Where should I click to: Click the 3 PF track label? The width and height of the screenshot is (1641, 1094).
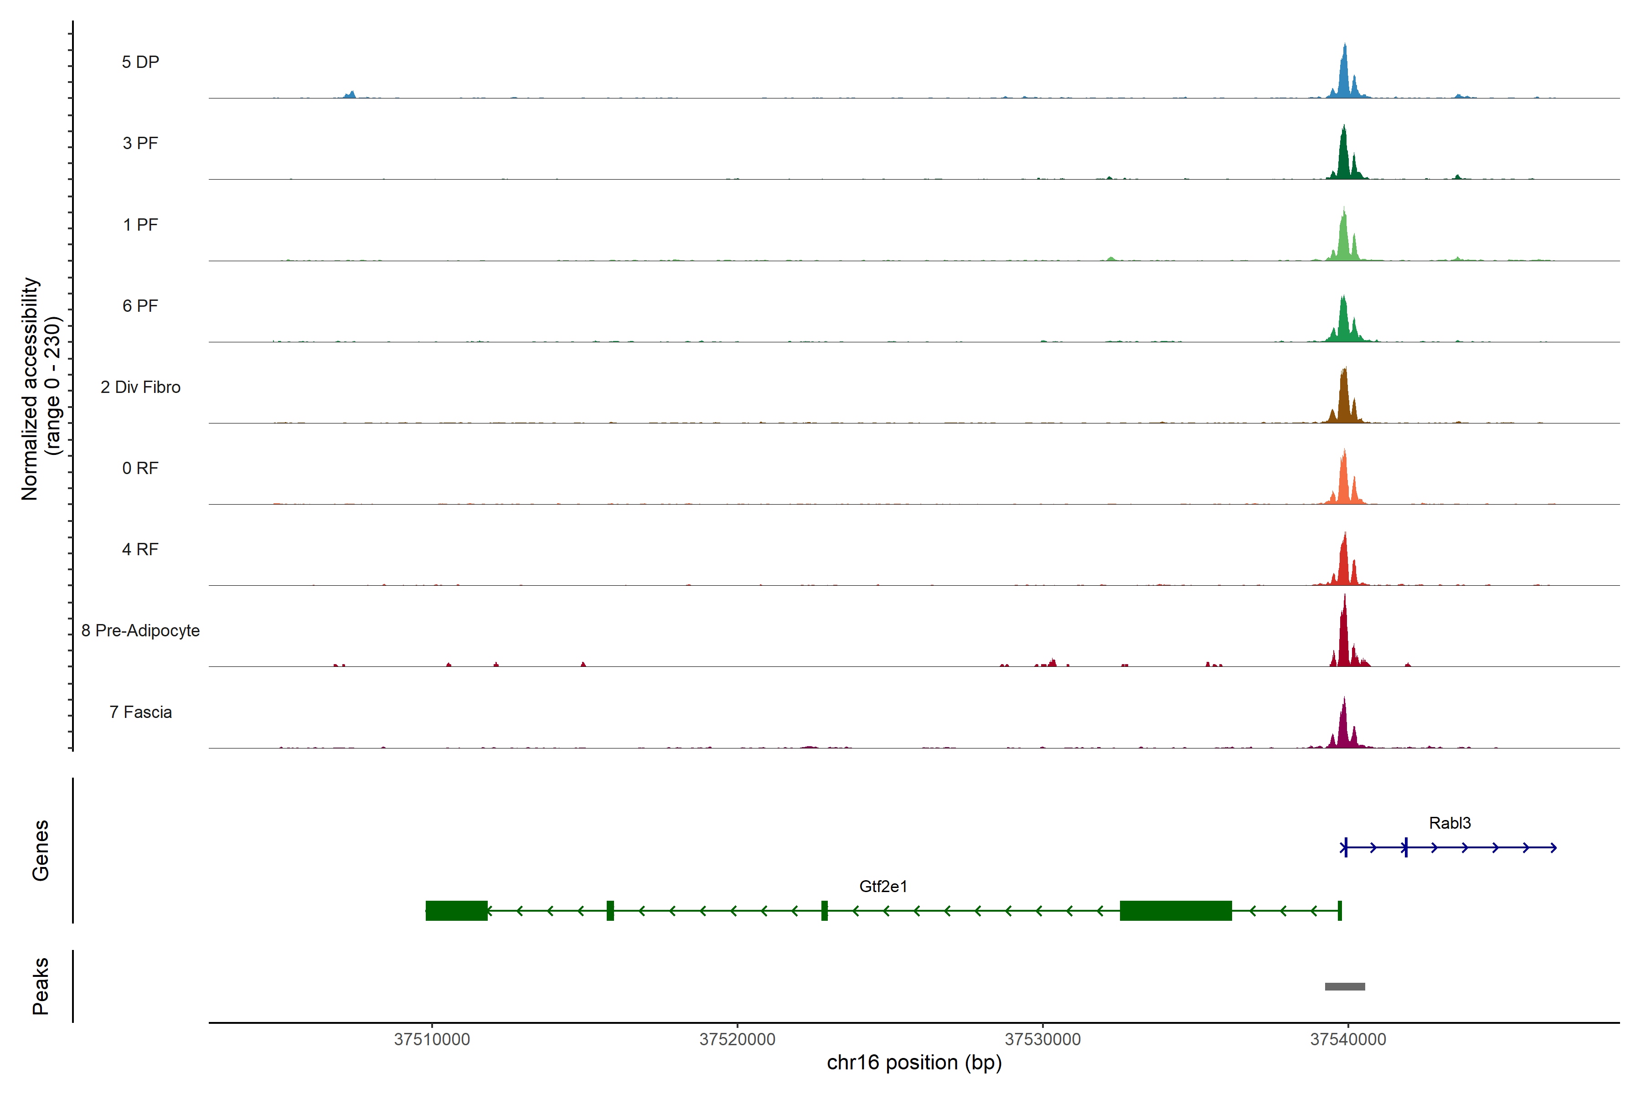[x=140, y=143]
